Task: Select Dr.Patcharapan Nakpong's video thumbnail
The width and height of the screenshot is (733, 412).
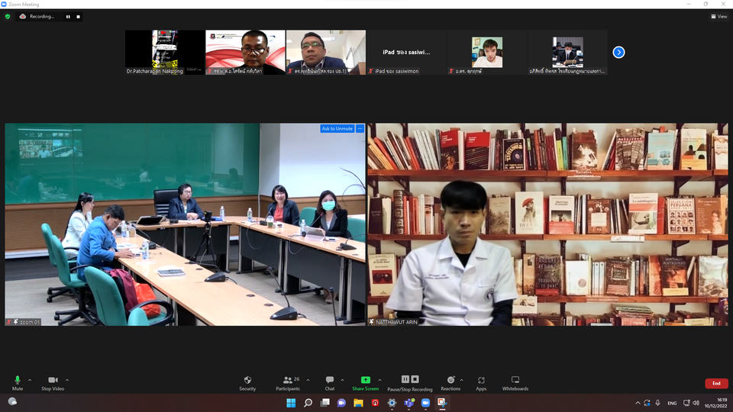Action: tap(164, 52)
